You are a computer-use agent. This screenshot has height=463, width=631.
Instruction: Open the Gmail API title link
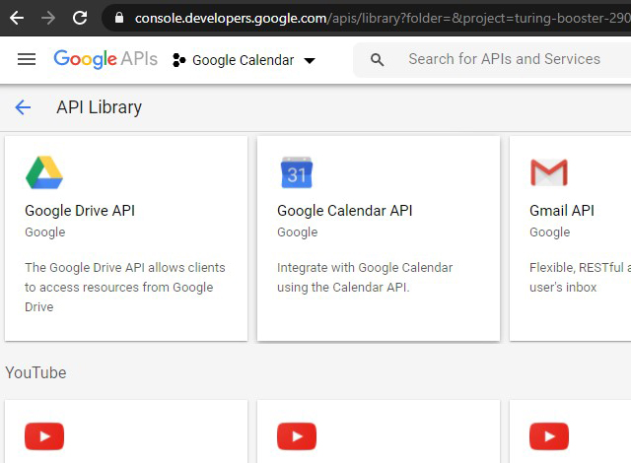(562, 211)
